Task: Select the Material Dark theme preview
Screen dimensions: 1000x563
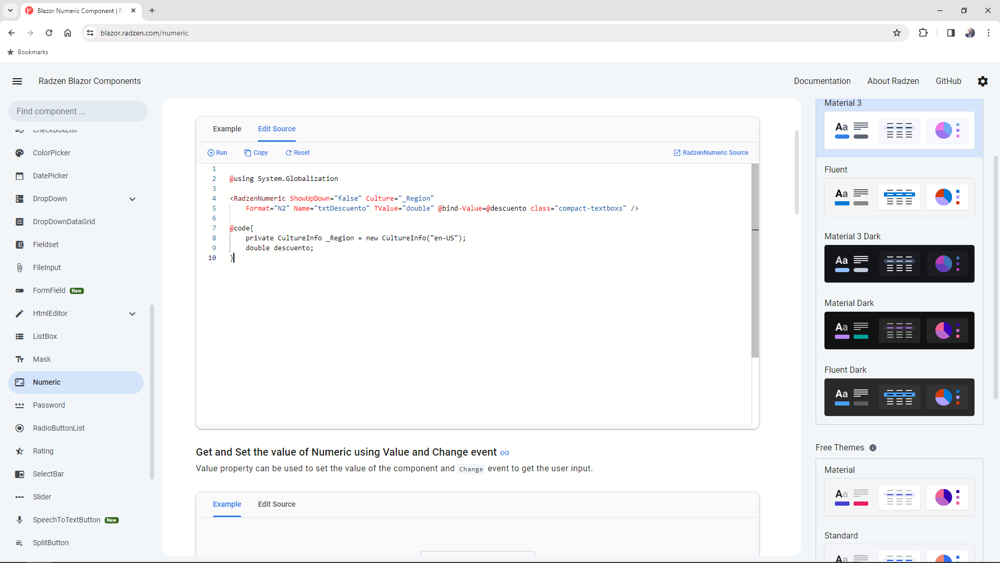Action: tap(899, 331)
